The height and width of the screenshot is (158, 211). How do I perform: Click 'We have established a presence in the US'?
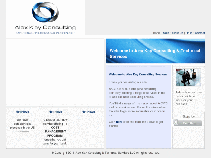click(22, 124)
